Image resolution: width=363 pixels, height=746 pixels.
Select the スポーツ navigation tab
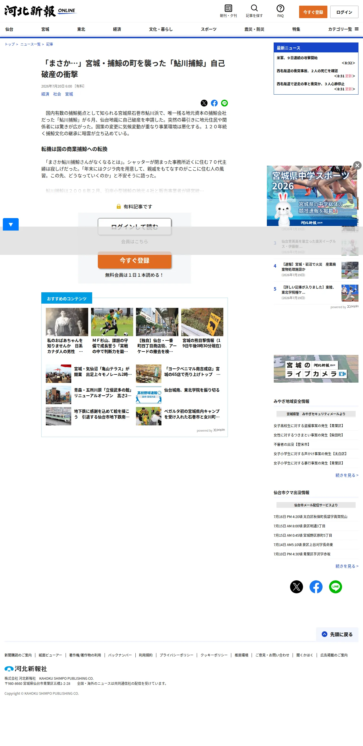pos(208,29)
